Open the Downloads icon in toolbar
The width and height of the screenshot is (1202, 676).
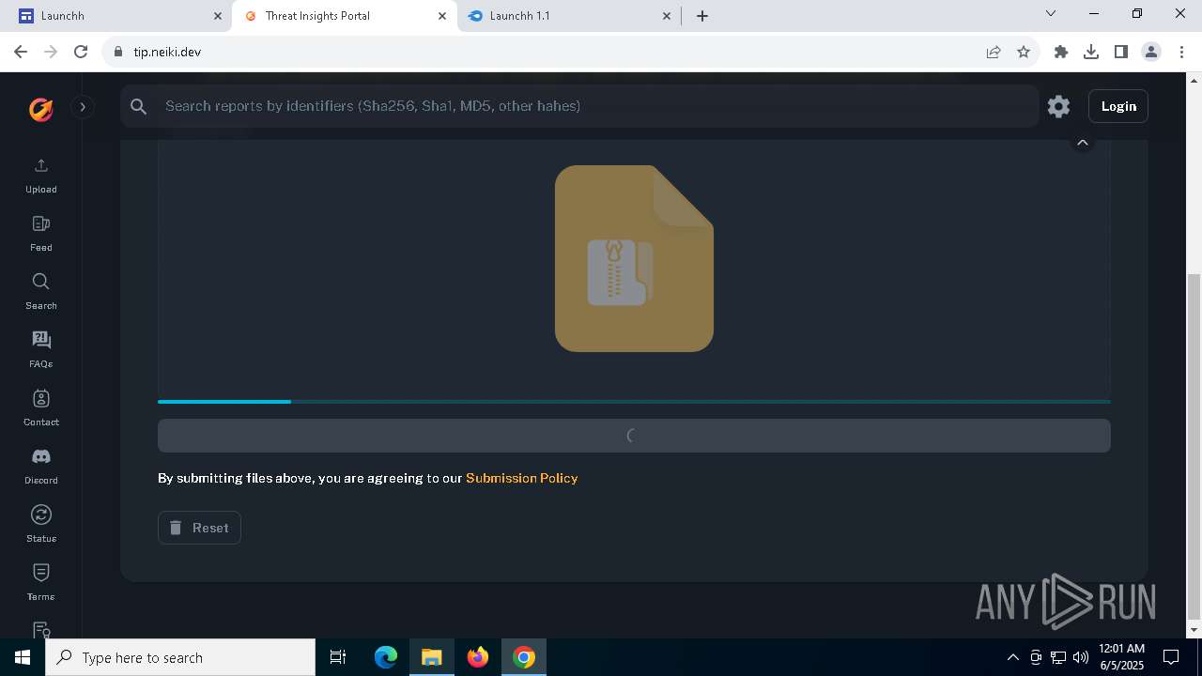1091,52
